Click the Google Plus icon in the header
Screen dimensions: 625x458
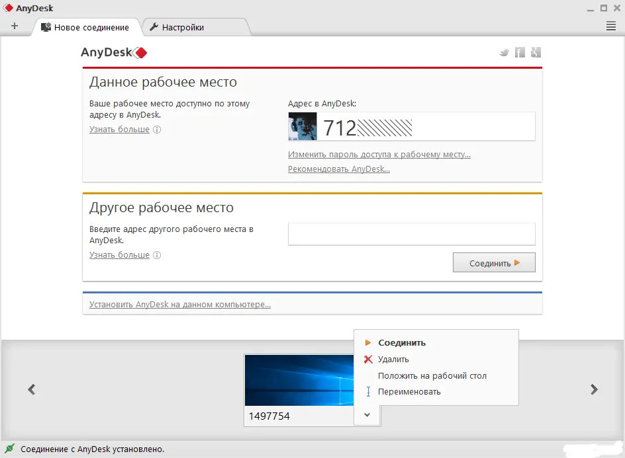pyautogui.click(x=536, y=53)
